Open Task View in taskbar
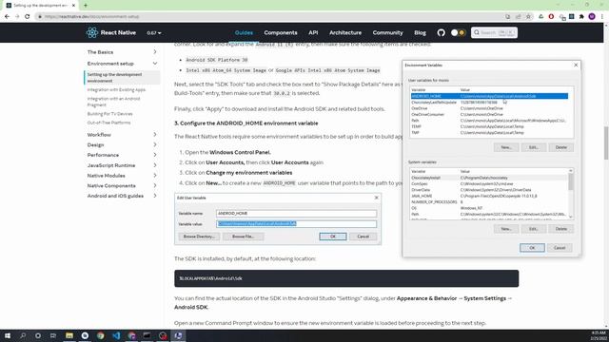This screenshot has width=609, height=342. [x=53, y=335]
